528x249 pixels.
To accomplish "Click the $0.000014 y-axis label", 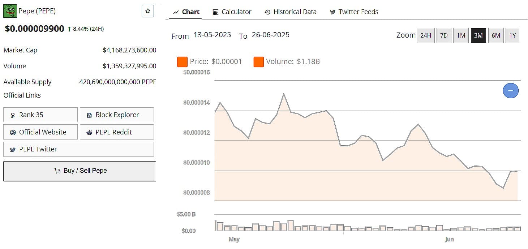I will (196, 103).
